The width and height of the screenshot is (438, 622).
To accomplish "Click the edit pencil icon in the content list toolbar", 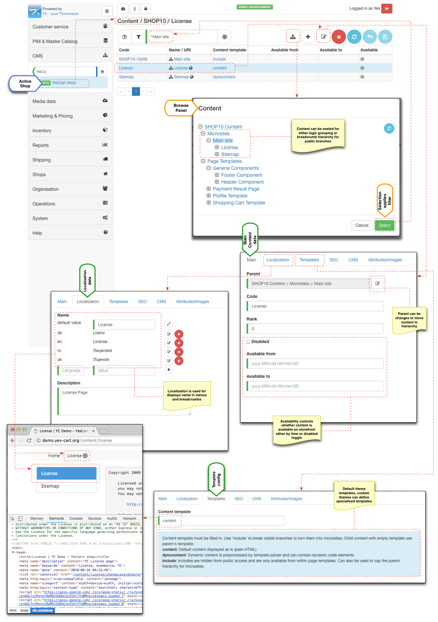I will (323, 37).
